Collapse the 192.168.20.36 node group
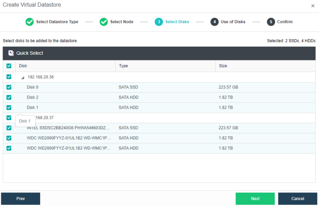The width and height of the screenshot is (319, 206). click(x=23, y=78)
